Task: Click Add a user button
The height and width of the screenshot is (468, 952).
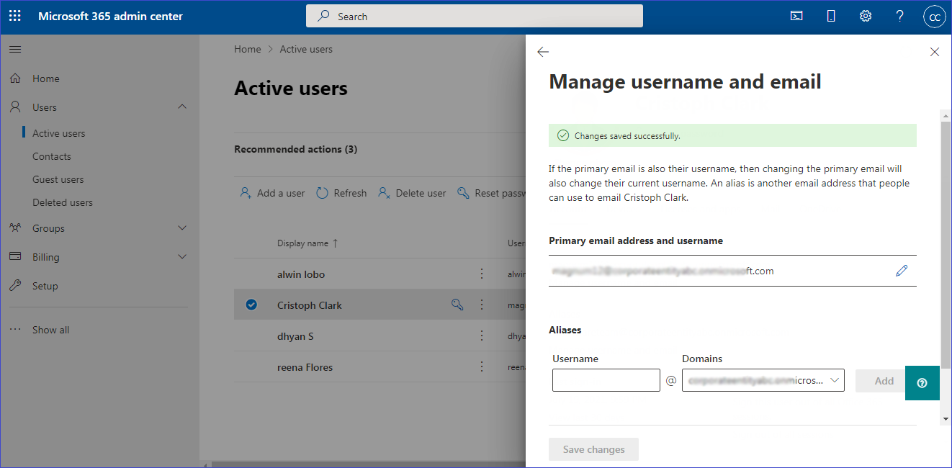Action: pyautogui.click(x=272, y=193)
